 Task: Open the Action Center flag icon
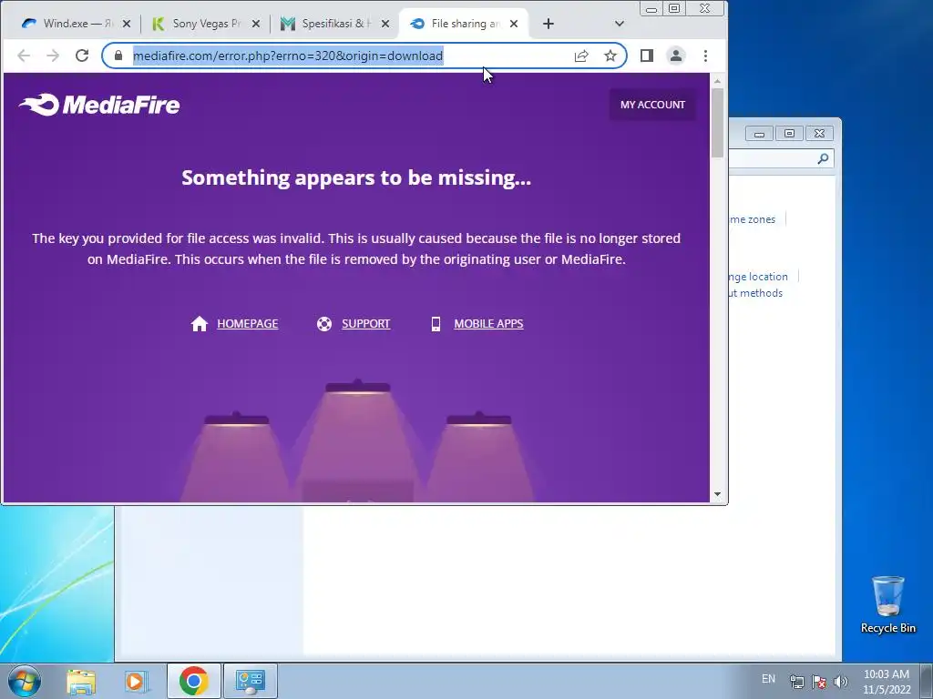coord(819,682)
